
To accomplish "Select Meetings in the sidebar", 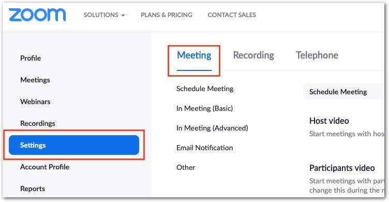I will click(x=35, y=80).
